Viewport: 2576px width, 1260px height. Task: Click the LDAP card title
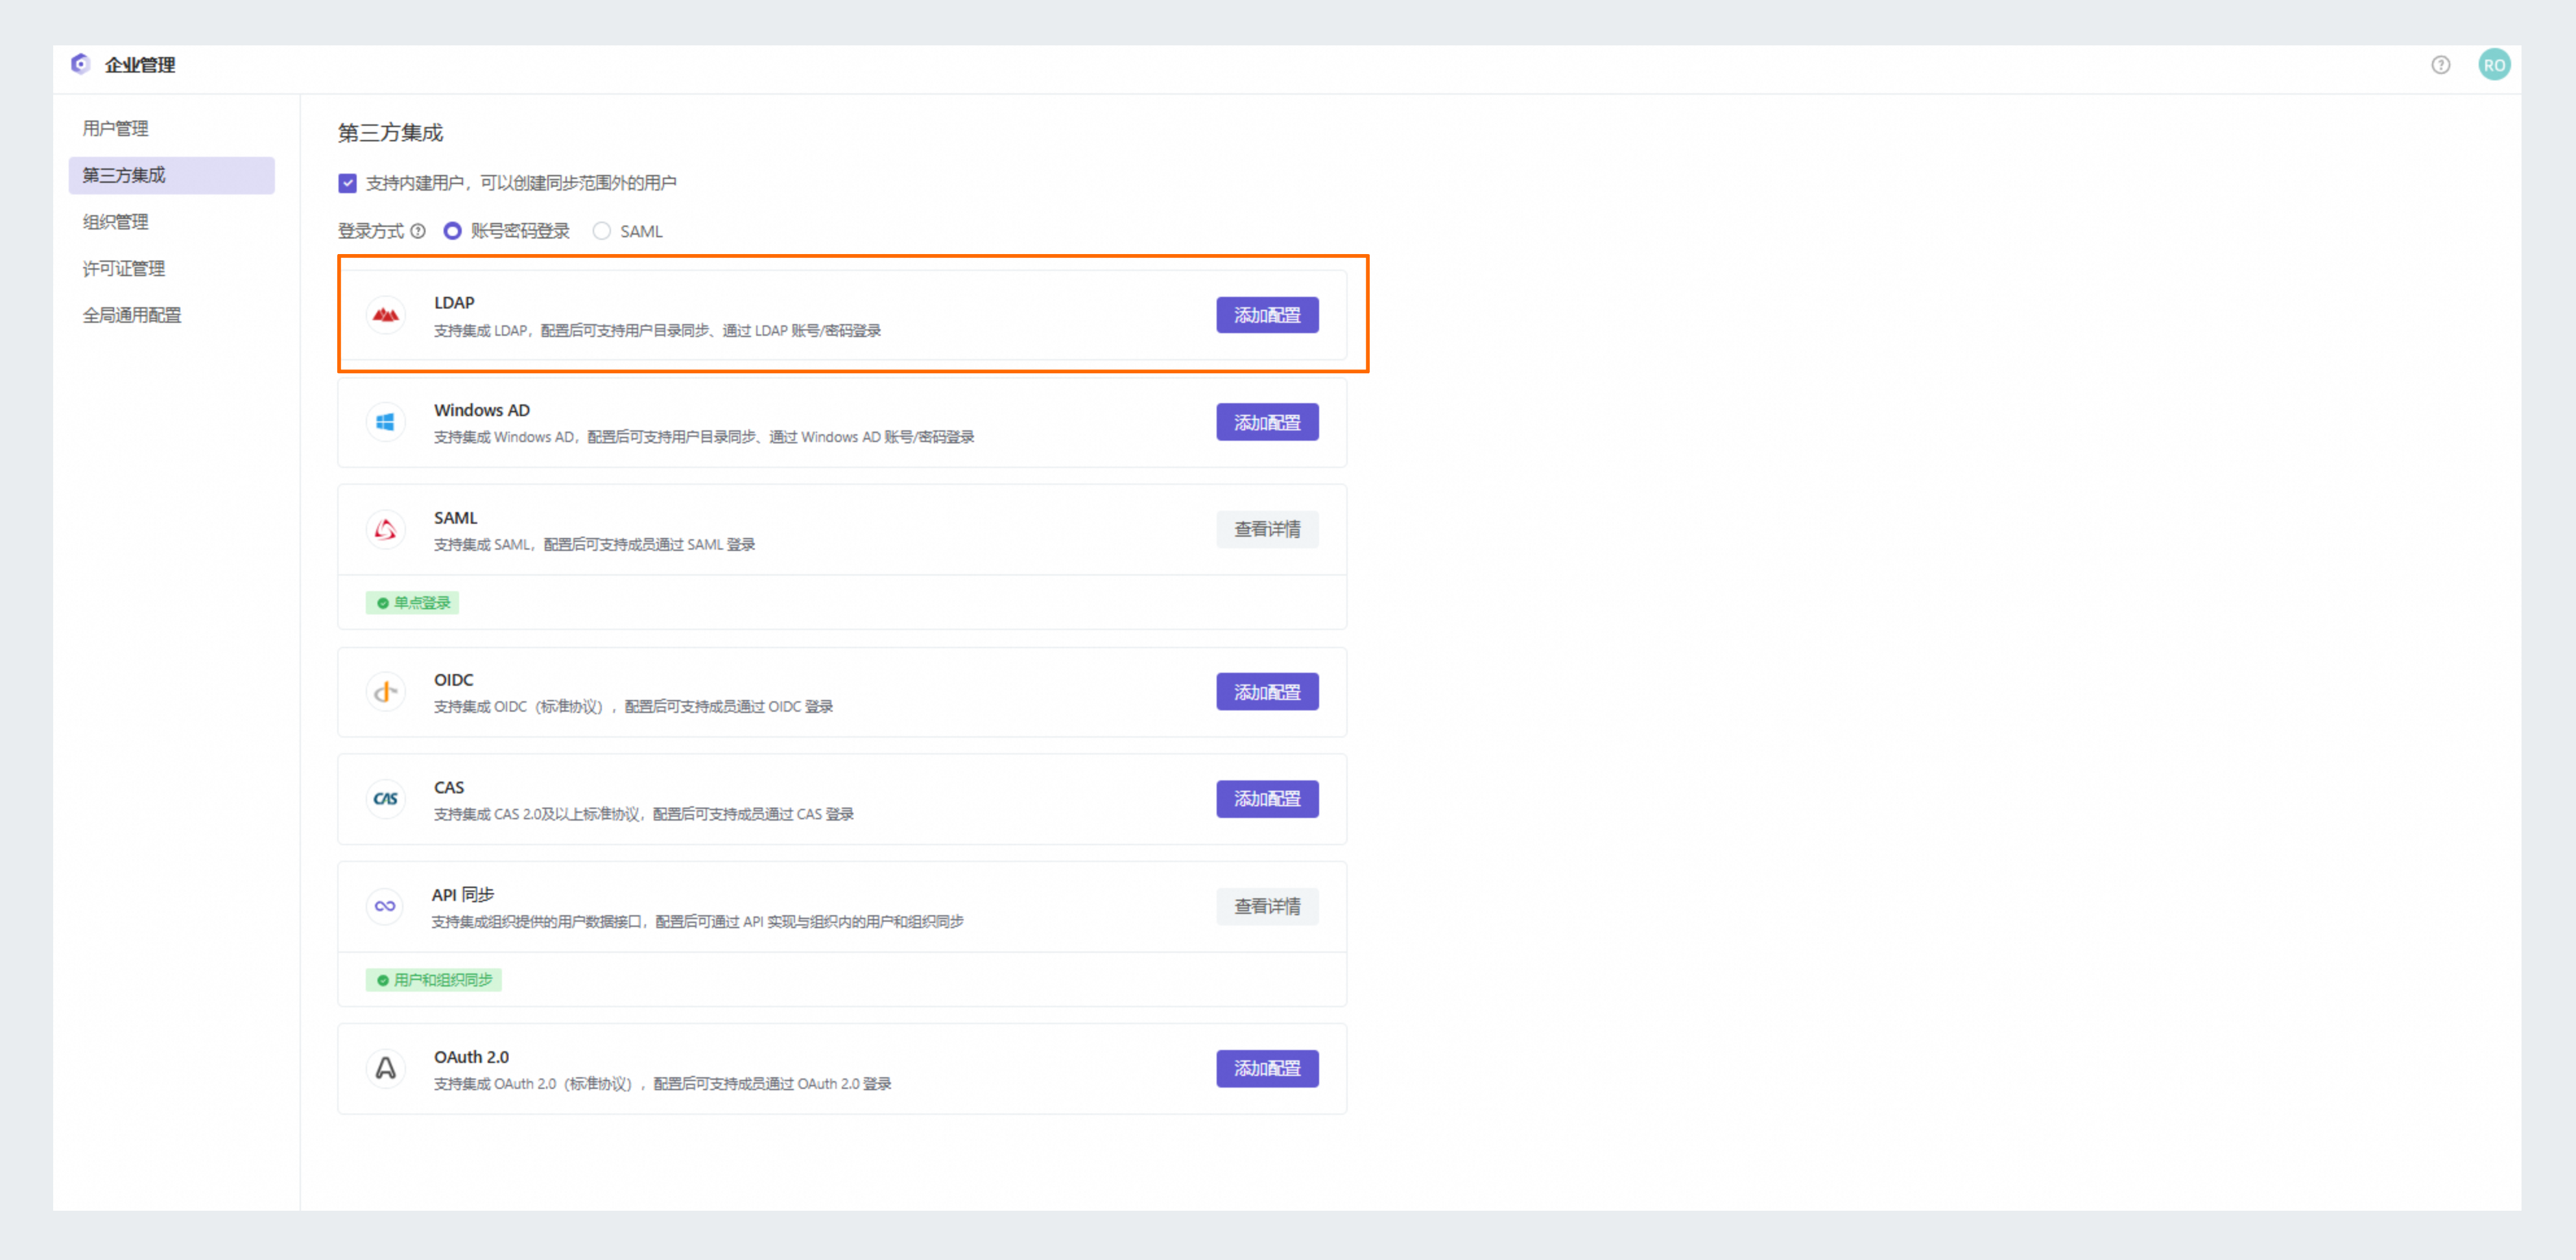tap(454, 303)
